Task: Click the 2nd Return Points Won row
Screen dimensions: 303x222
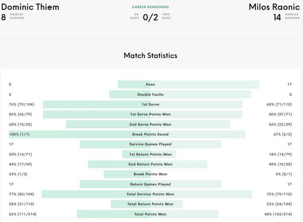Action: coord(150,164)
